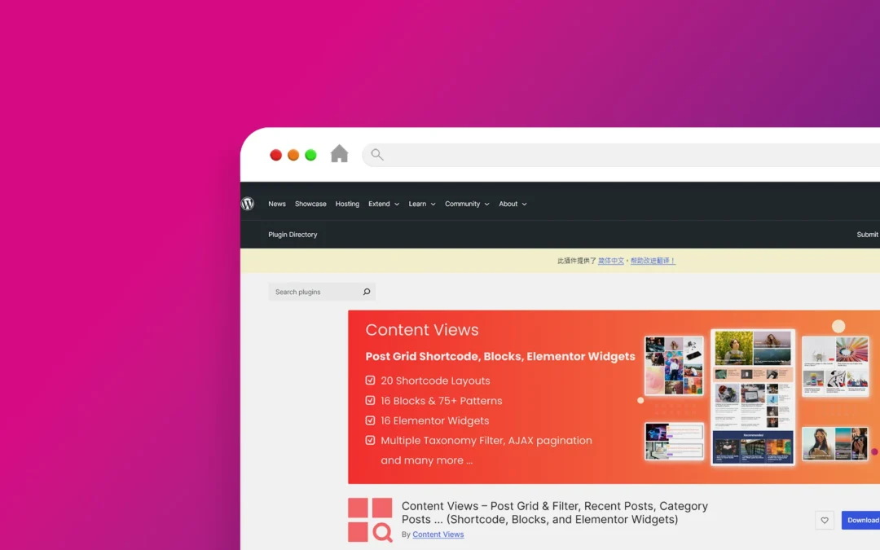Image resolution: width=880 pixels, height=550 pixels.
Task: Expand the About dropdown menu
Action: pos(513,204)
